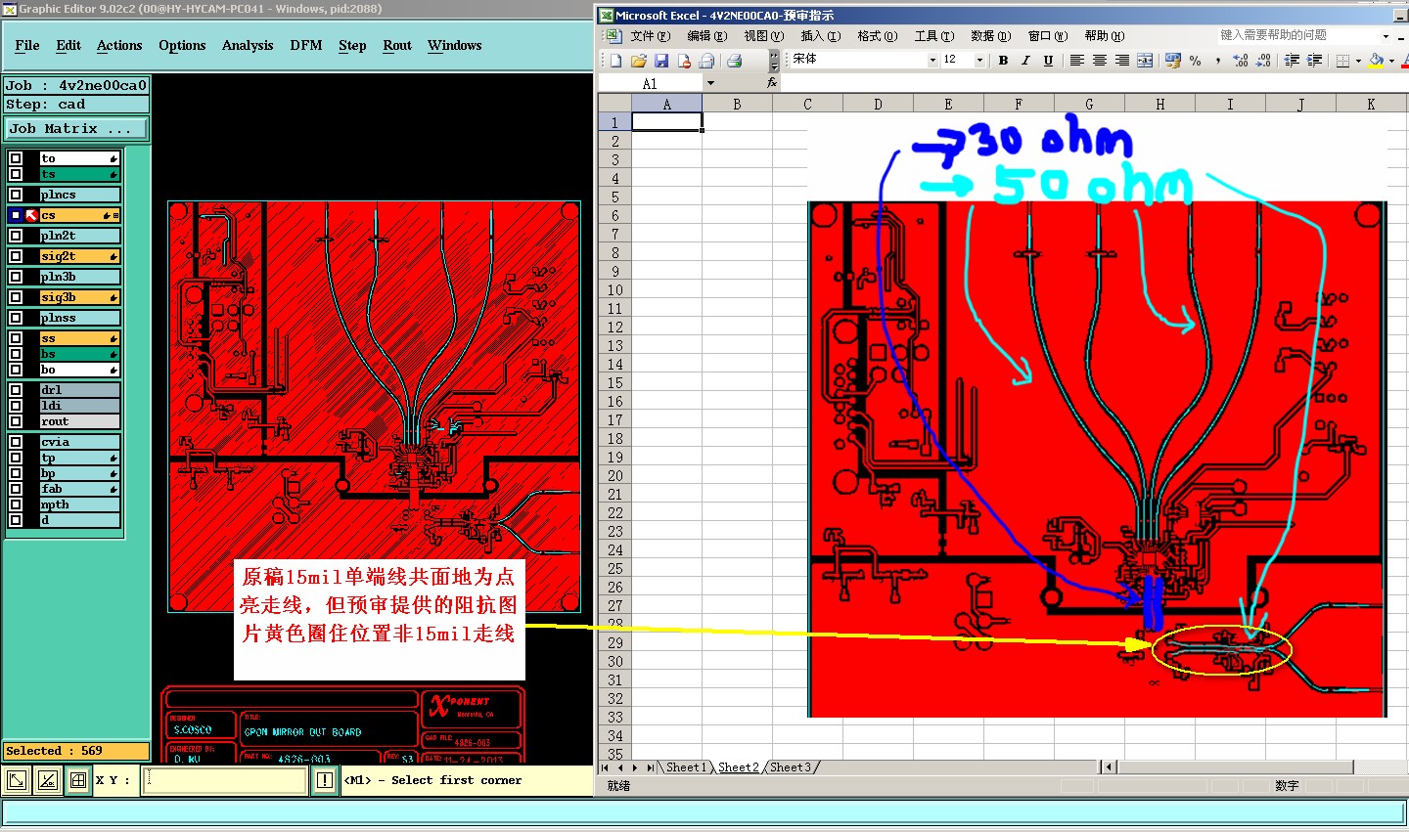The width and height of the screenshot is (1409, 832).
Task: Toggle the 'rout' layer checkbox
Action: 16,421
